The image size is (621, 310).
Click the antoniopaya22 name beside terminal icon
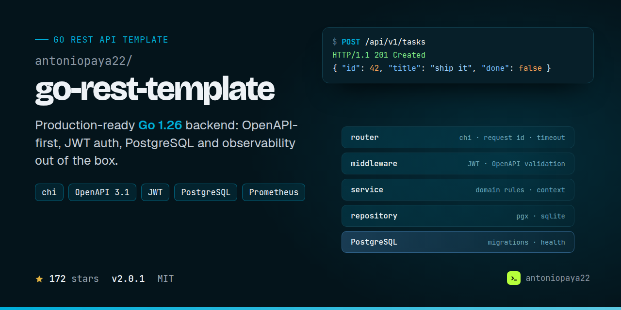click(x=558, y=278)
